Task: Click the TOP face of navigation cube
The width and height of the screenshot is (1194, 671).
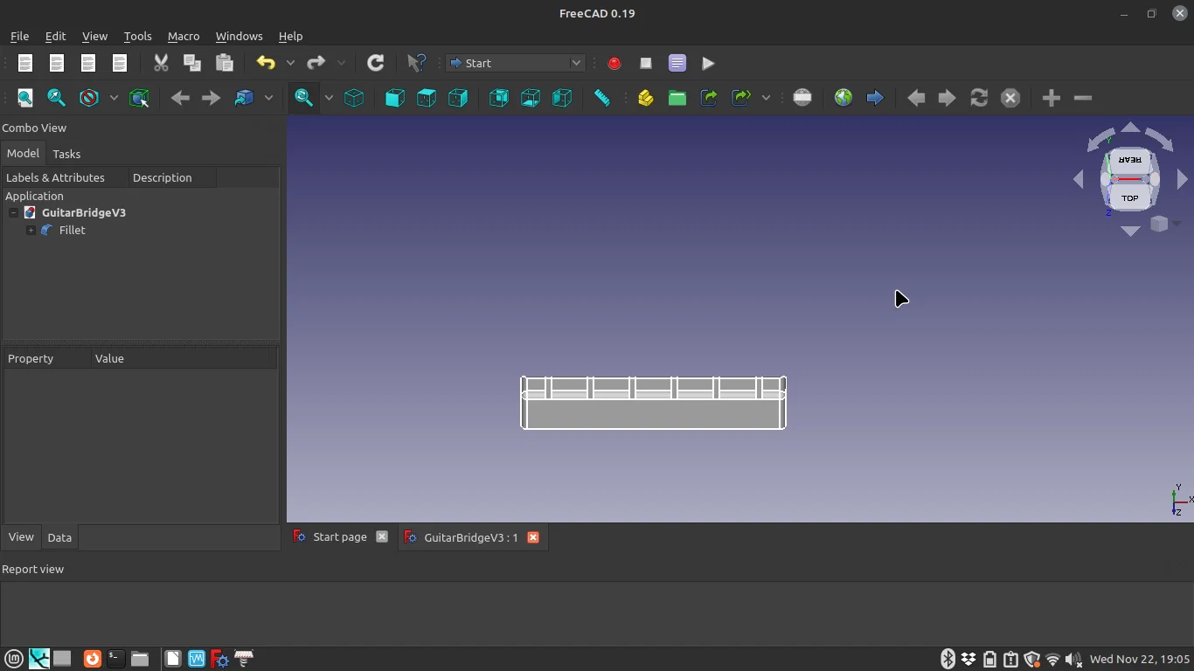Action: (1129, 198)
